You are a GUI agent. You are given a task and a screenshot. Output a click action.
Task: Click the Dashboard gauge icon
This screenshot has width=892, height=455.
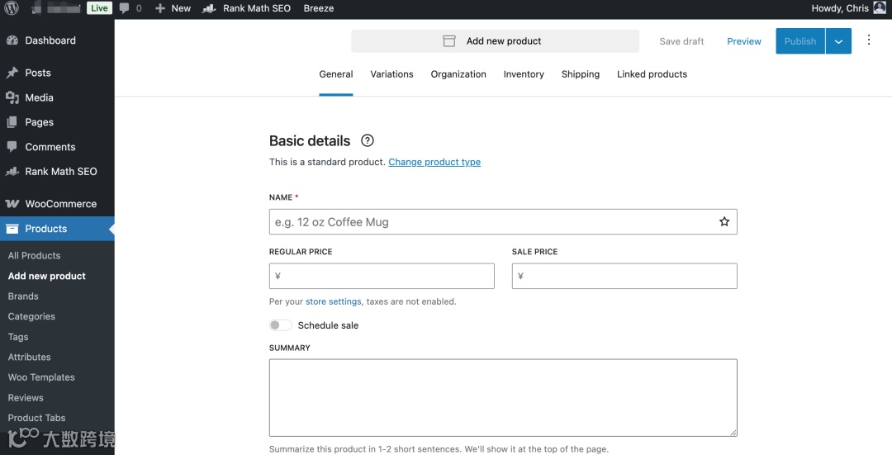pos(12,40)
